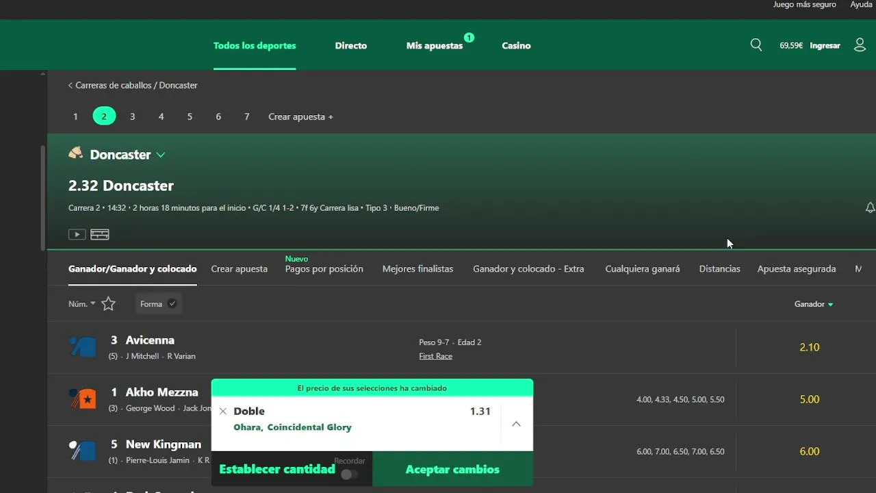Click the star favorites icon
The width and height of the screenshot is (876, 493).
[x=108, y=304]
